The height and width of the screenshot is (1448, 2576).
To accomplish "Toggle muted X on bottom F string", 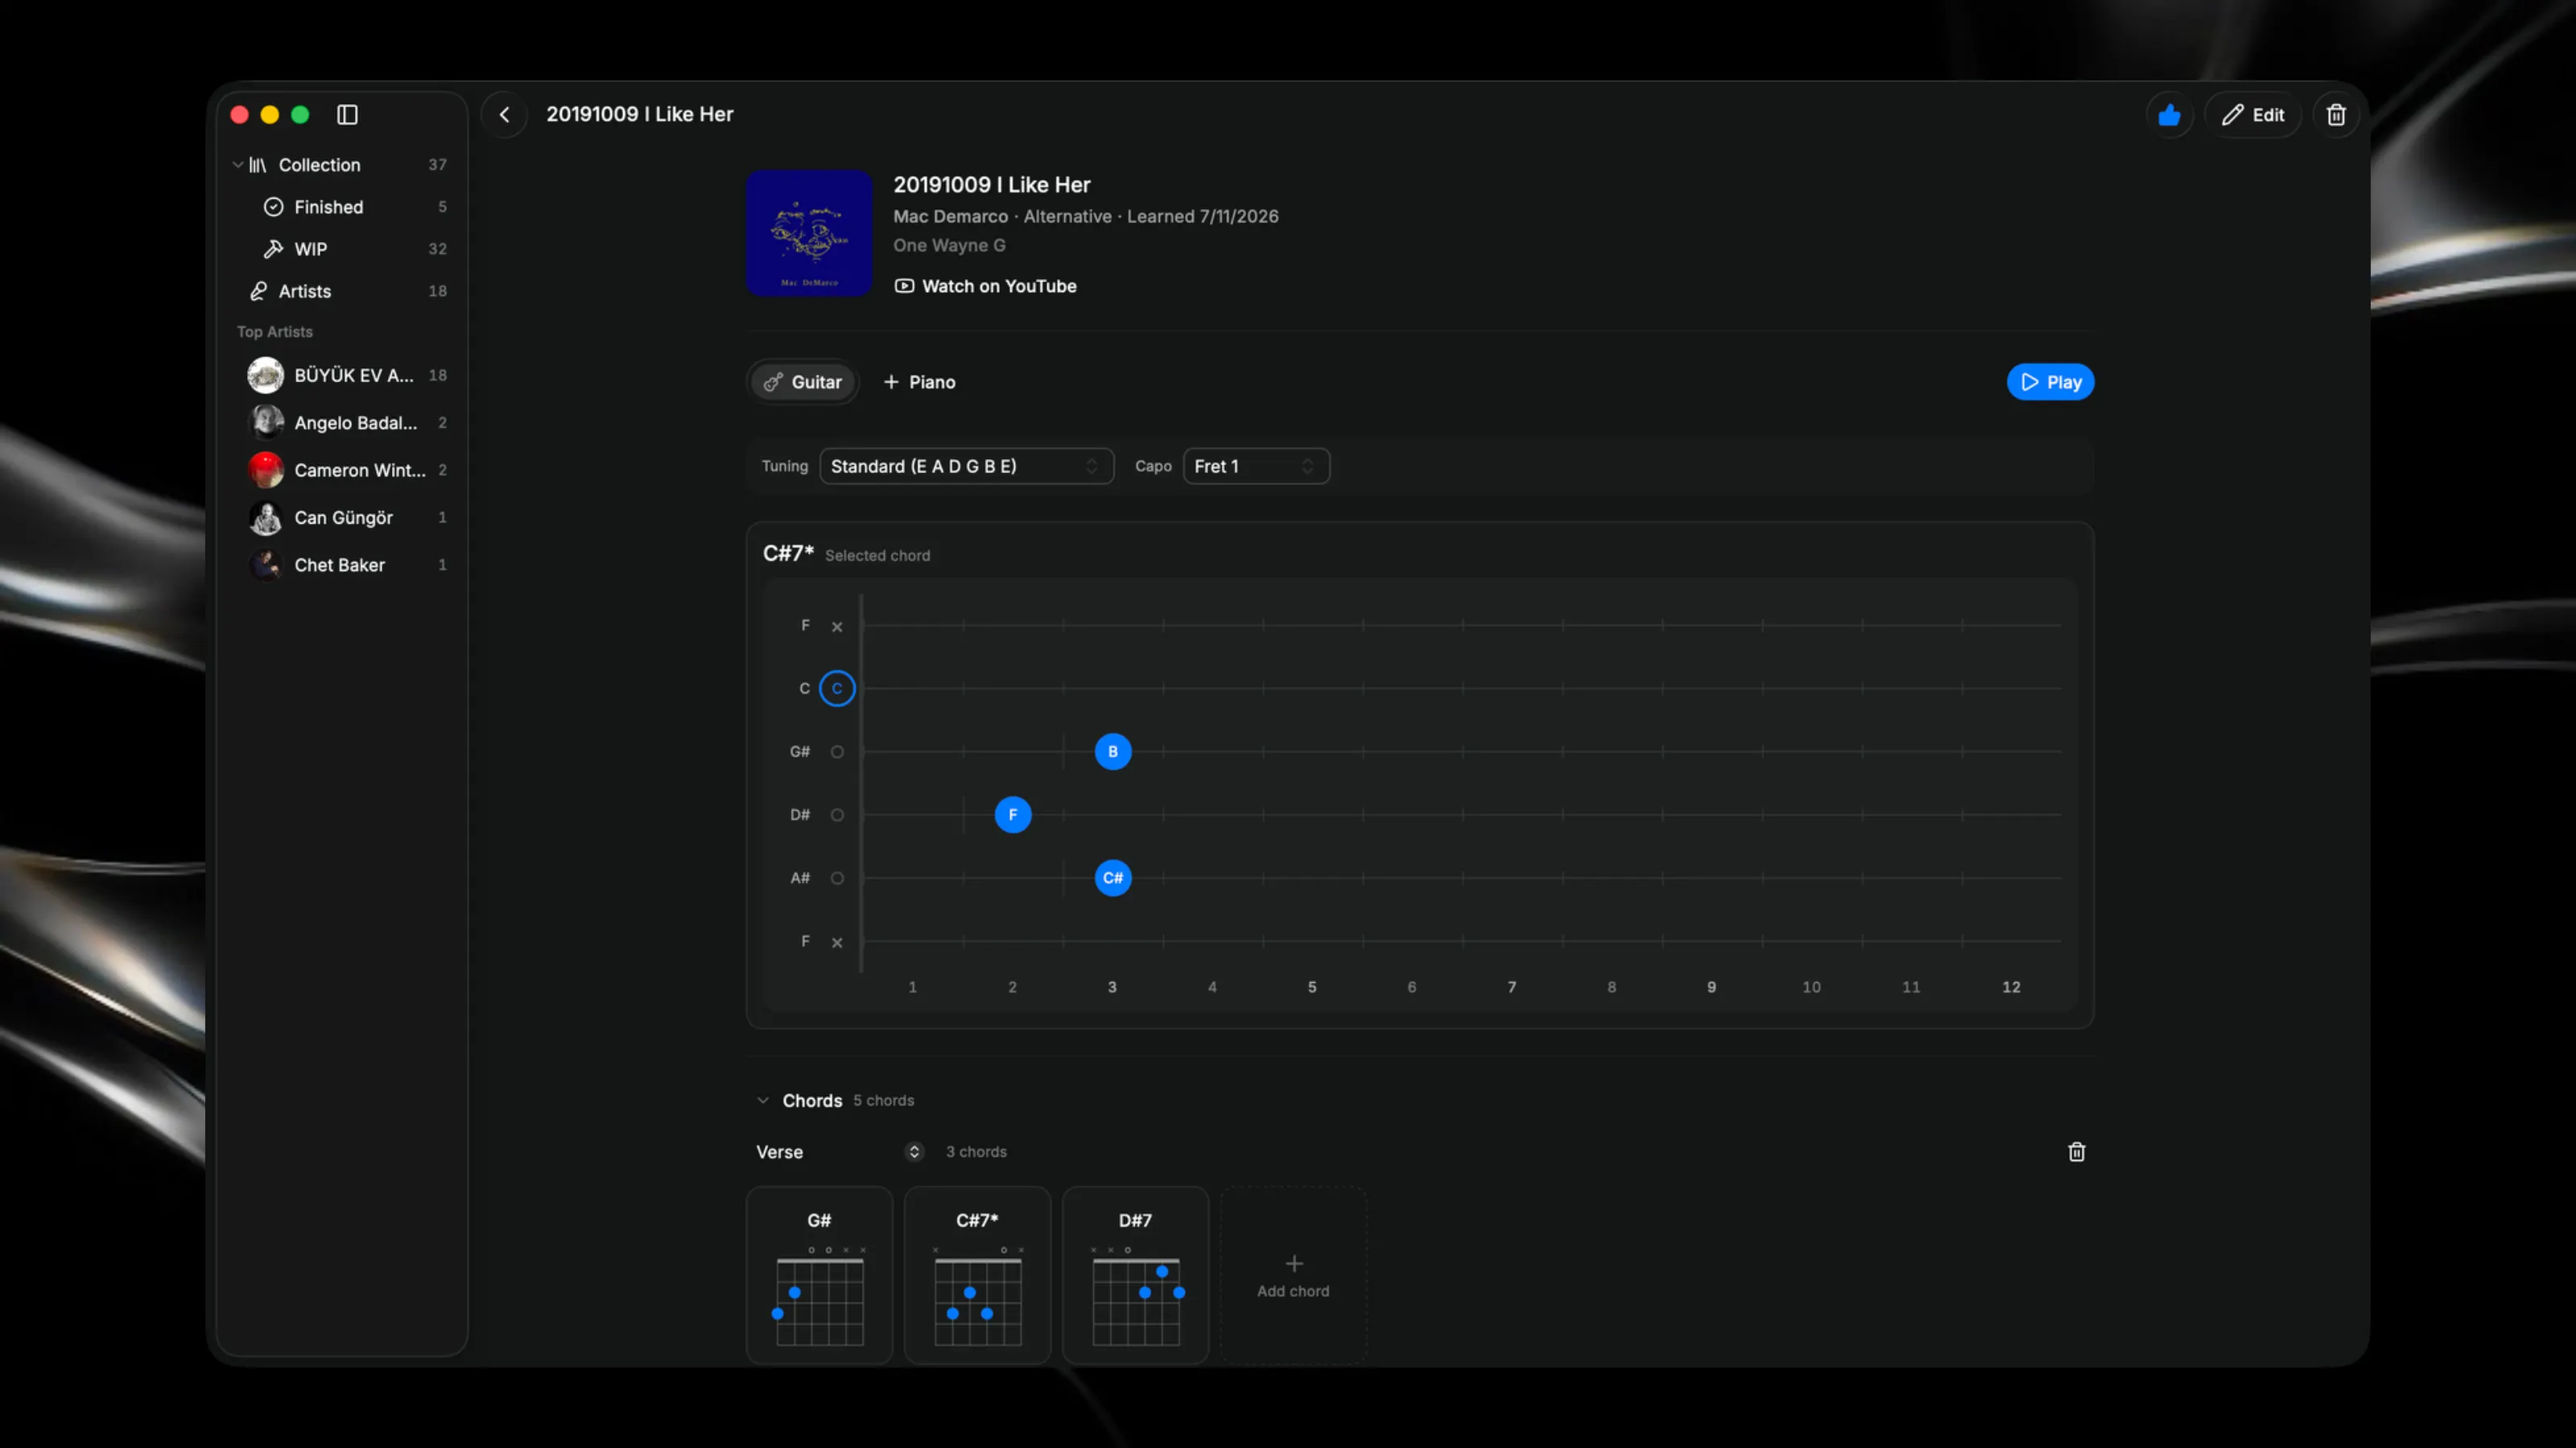I will [x=837, y=942].
